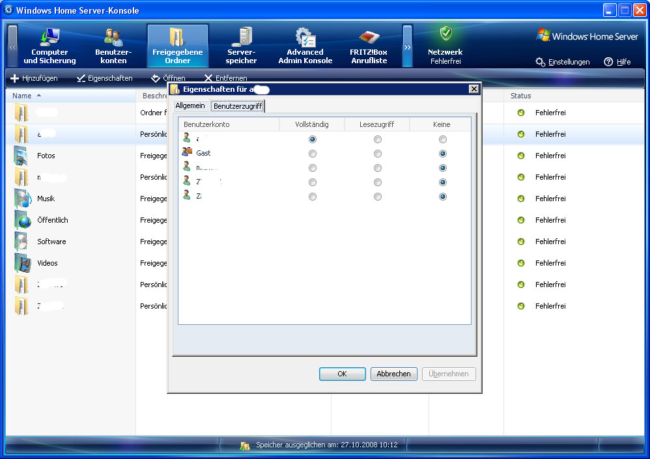Select the Öffentlich folder name
This screenshot has height=459, width=650.
pos(53,221)
